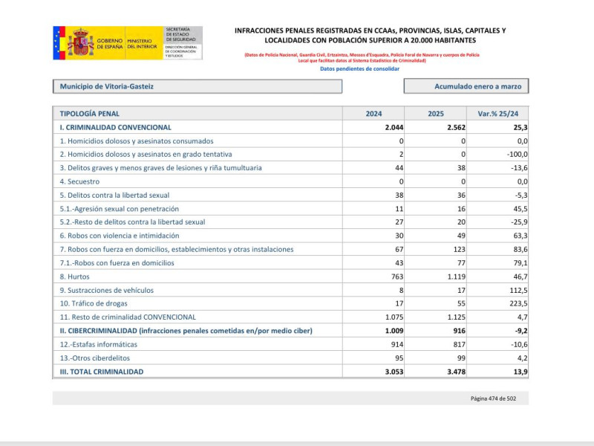
Task: Click the '8. Hurtos' row label
Action: tap(75, 277)
